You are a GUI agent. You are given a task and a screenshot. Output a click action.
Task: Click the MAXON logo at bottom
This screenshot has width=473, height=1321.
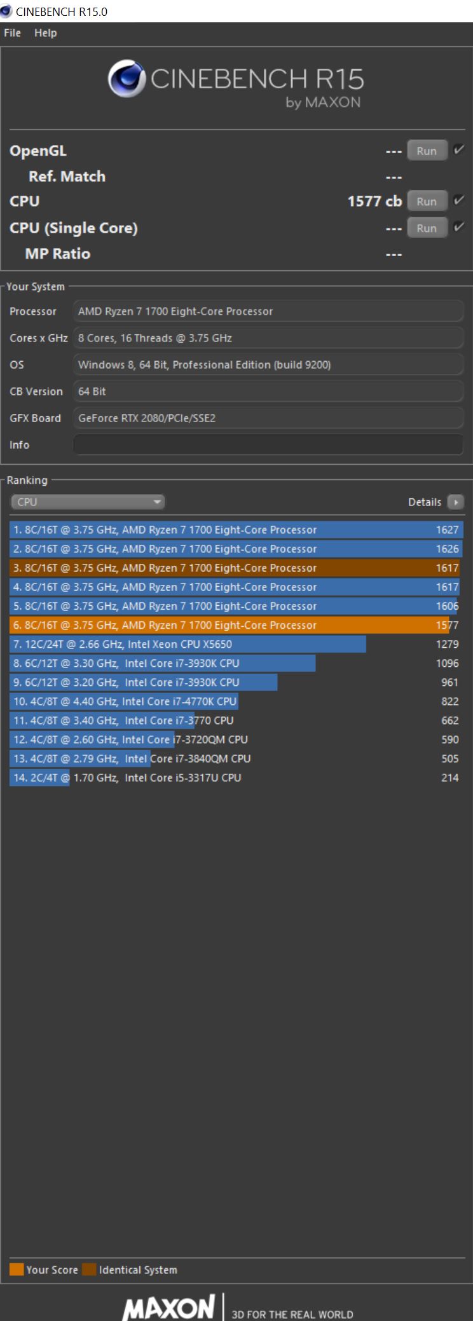168,1308
